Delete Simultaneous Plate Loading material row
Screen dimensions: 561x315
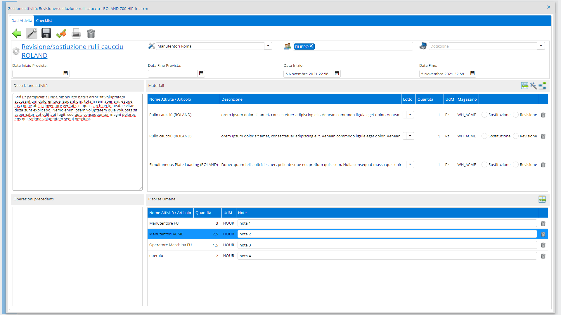coord(543,165)
